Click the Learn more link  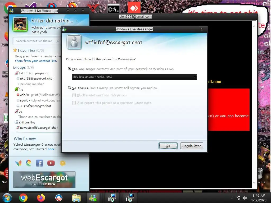point(143,103)
